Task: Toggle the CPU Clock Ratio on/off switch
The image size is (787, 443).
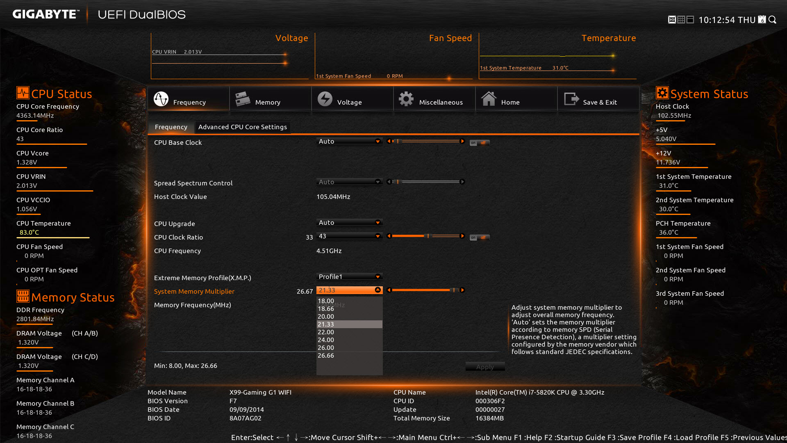Action: [480, 237]
